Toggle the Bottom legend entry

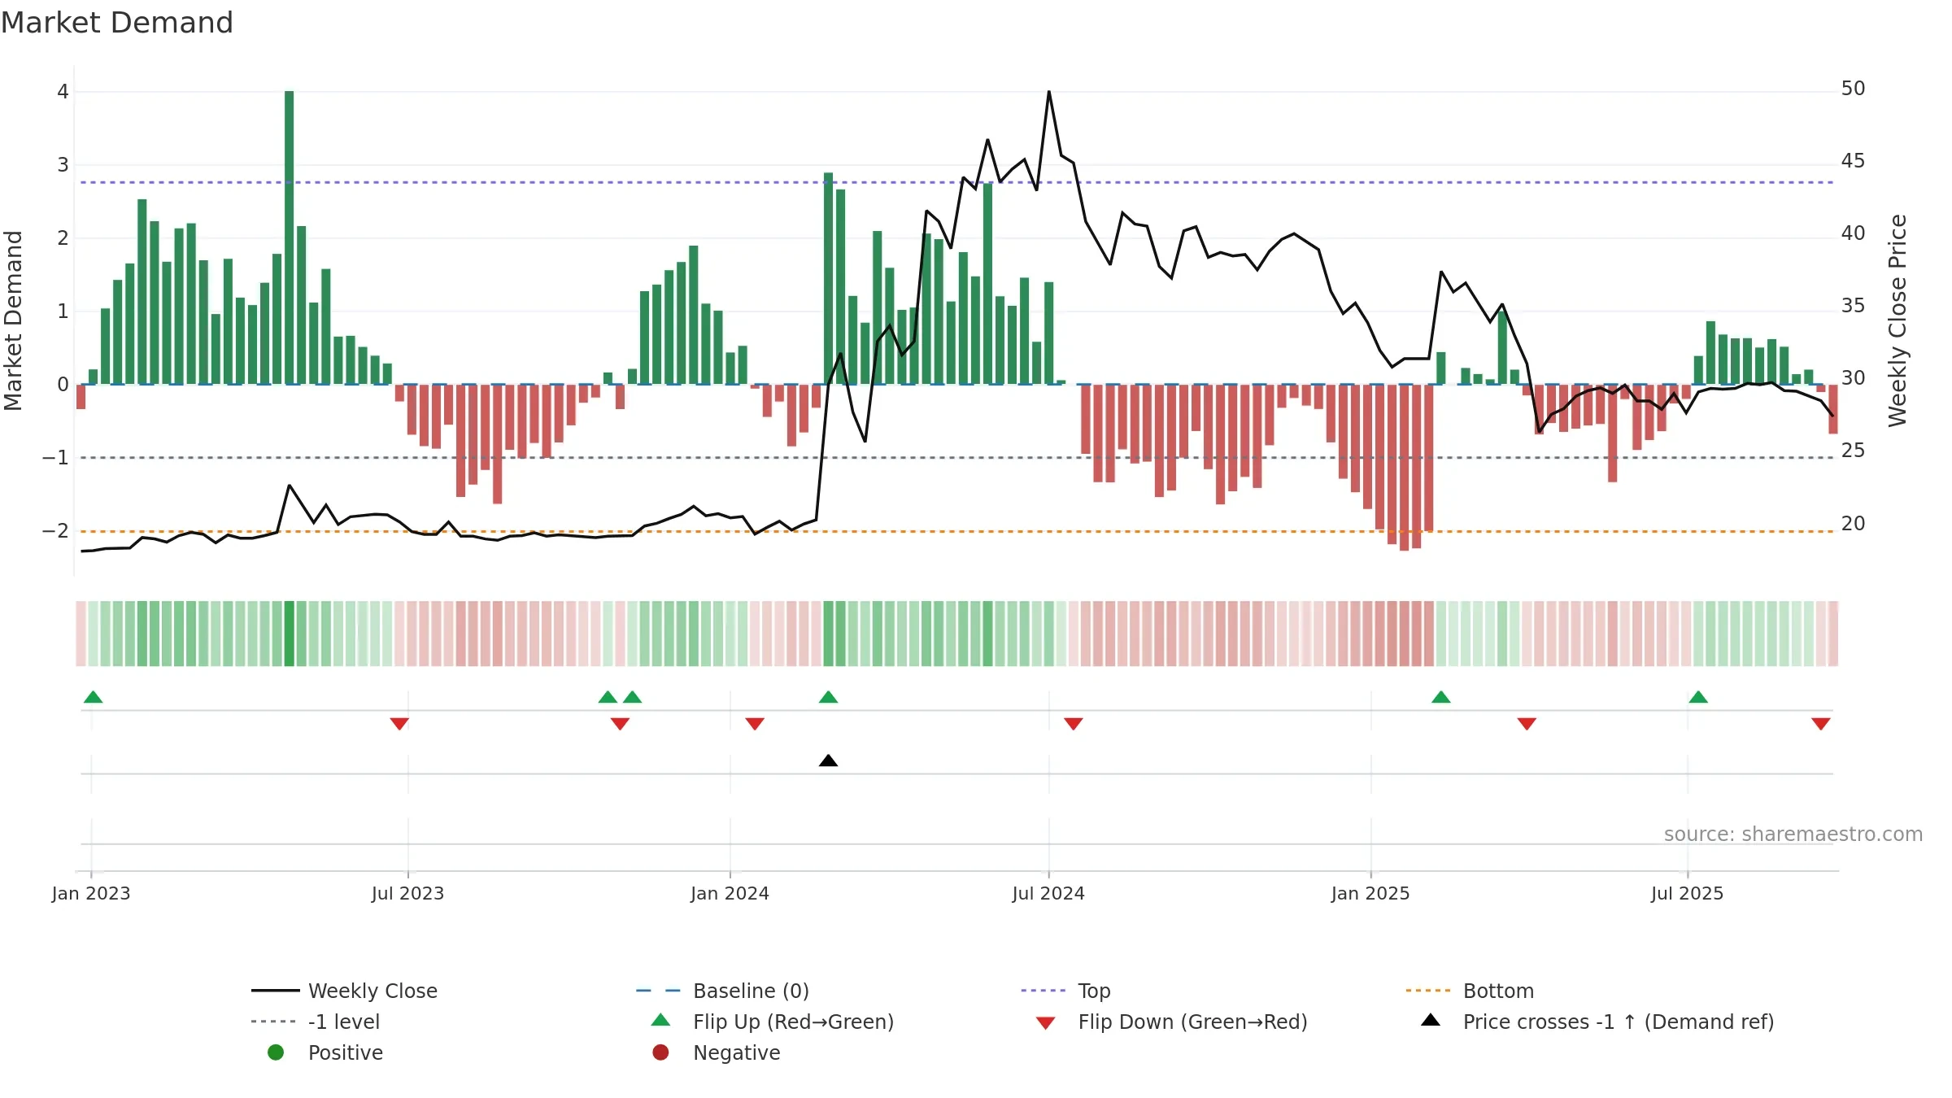tap(1470, 991)
